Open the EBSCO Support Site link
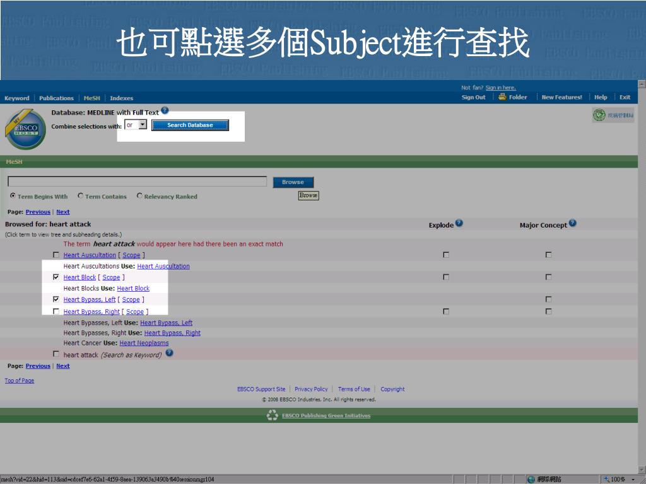646x484 pixels. 261,389
